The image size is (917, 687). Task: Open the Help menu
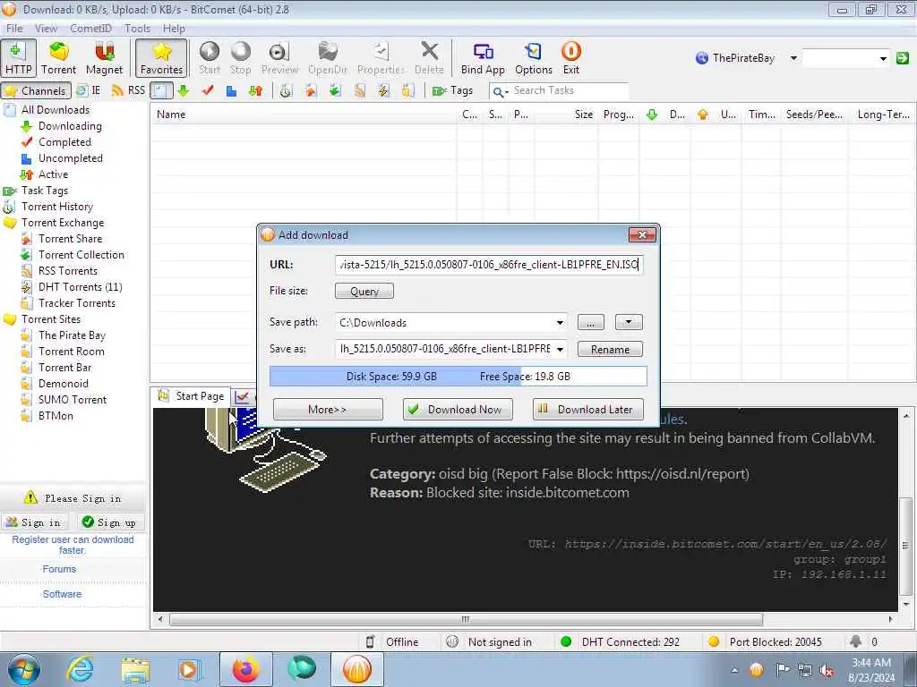pos(174,28)
